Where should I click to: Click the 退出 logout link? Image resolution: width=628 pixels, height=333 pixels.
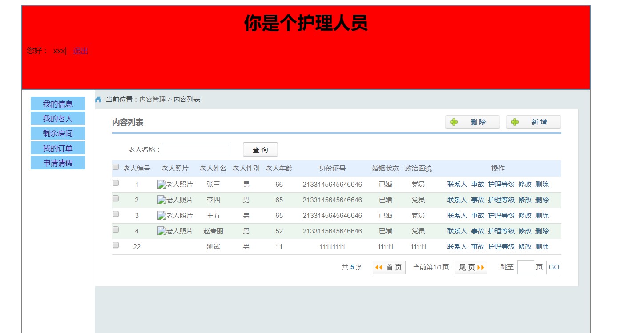pyautogui.click(x=81, y=51)
